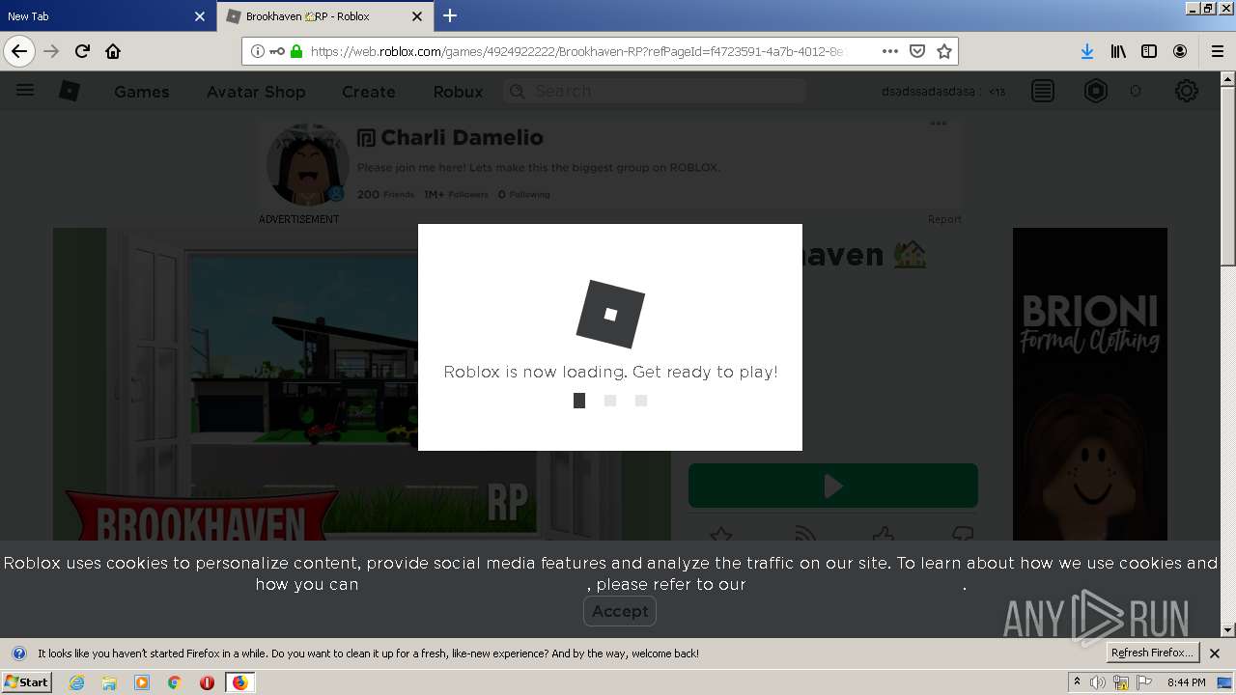
Task: Open the Games menu item
Action: point(142,92)
